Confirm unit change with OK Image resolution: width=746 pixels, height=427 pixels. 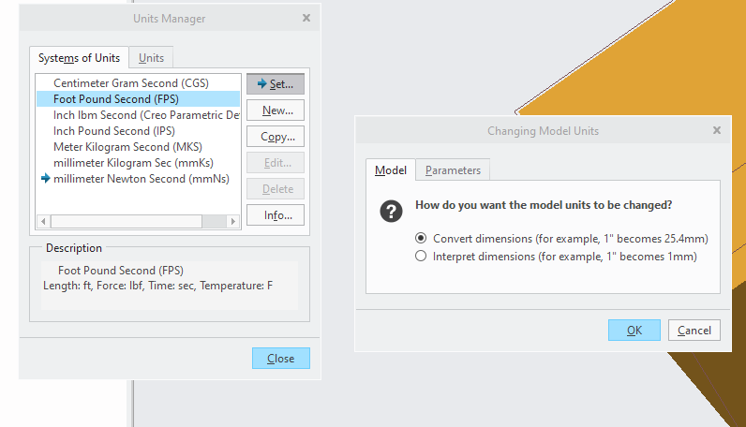[x=634, y=330]
